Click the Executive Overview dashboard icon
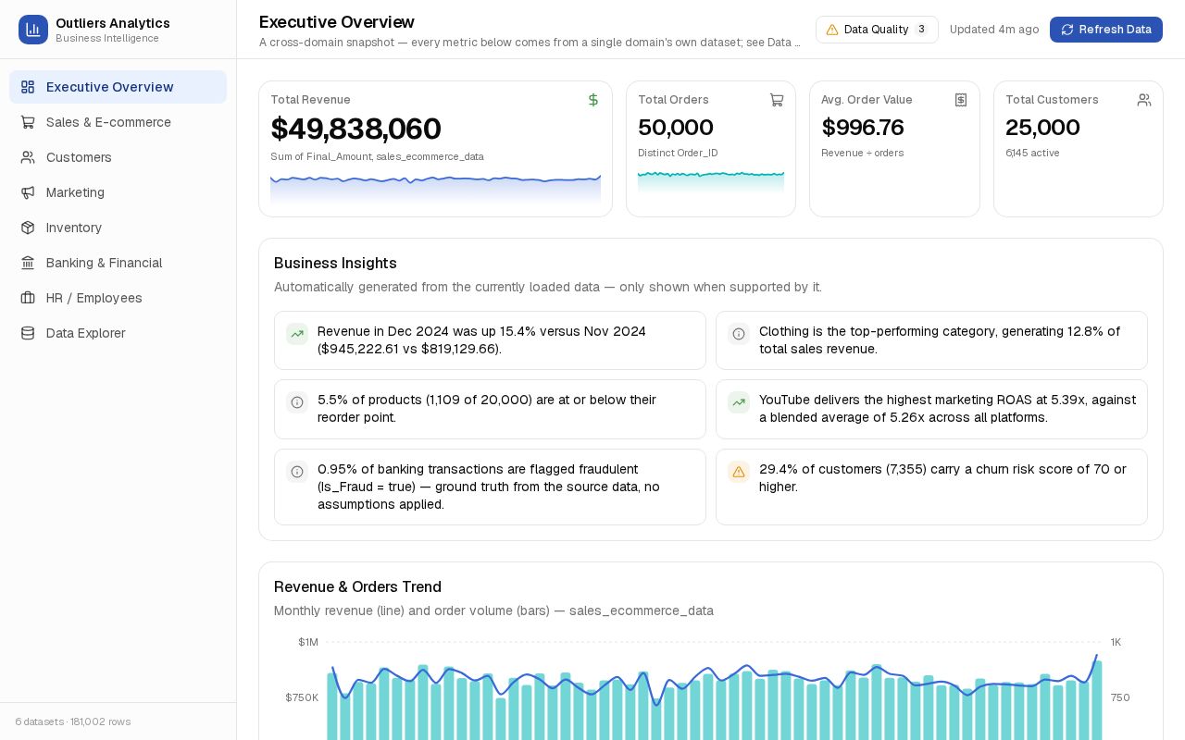Viewport: 1185px width, 740px height. pyautogui.click(x=28, y=87)
